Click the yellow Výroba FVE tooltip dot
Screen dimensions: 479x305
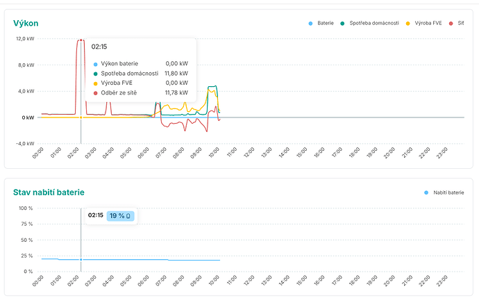click(x=95, y=83)
